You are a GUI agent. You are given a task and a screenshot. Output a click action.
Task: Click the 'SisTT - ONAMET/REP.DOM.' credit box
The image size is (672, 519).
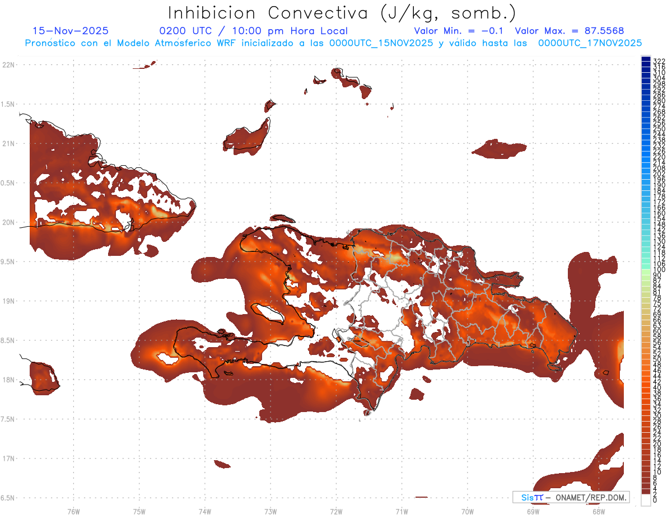click(x=571, y=497)
